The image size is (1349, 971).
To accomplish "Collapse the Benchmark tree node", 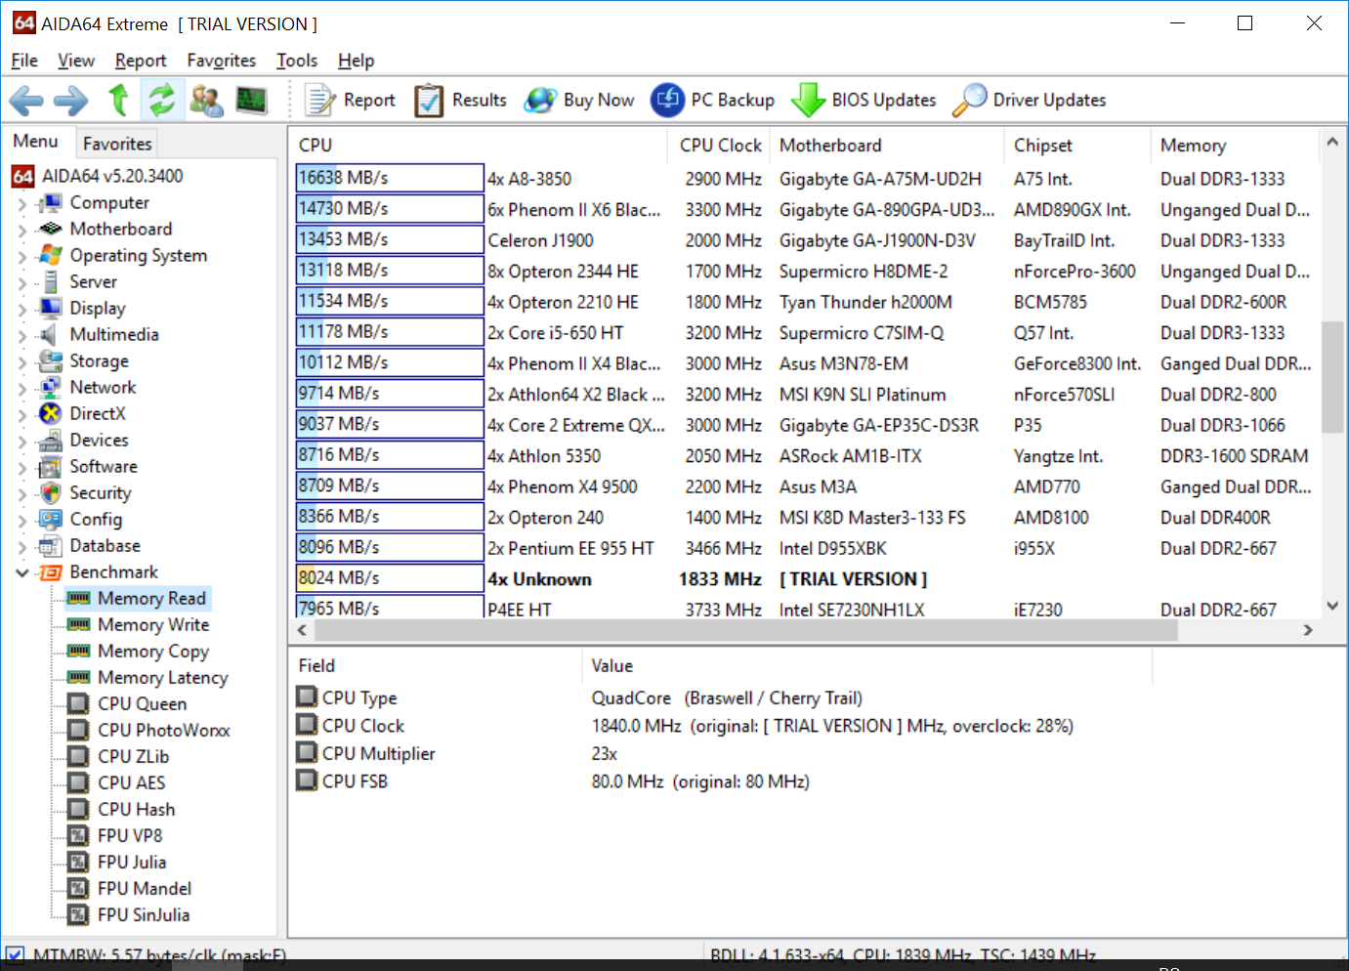I will [x=22, y=572].
